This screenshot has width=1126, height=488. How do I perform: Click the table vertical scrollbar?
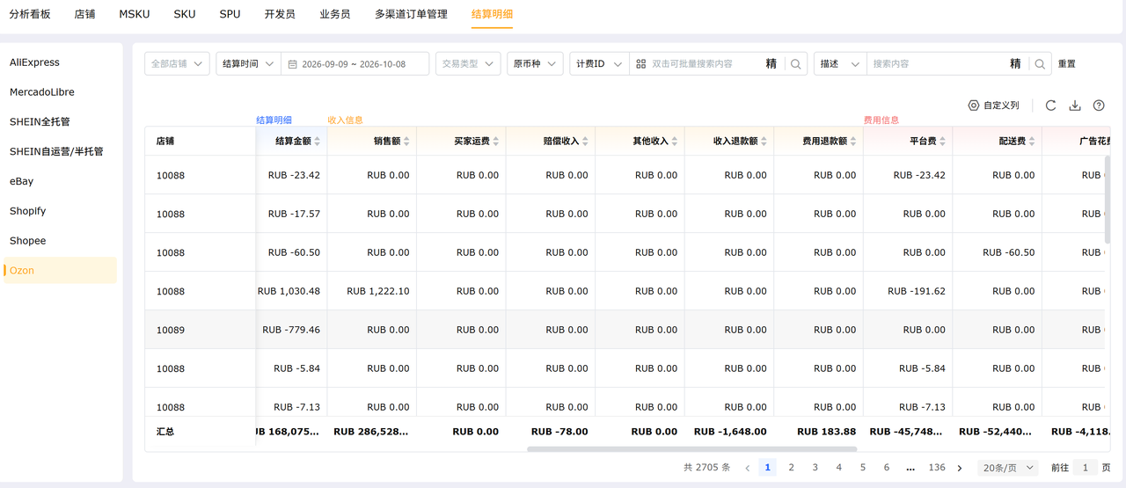pos(1108,200)
